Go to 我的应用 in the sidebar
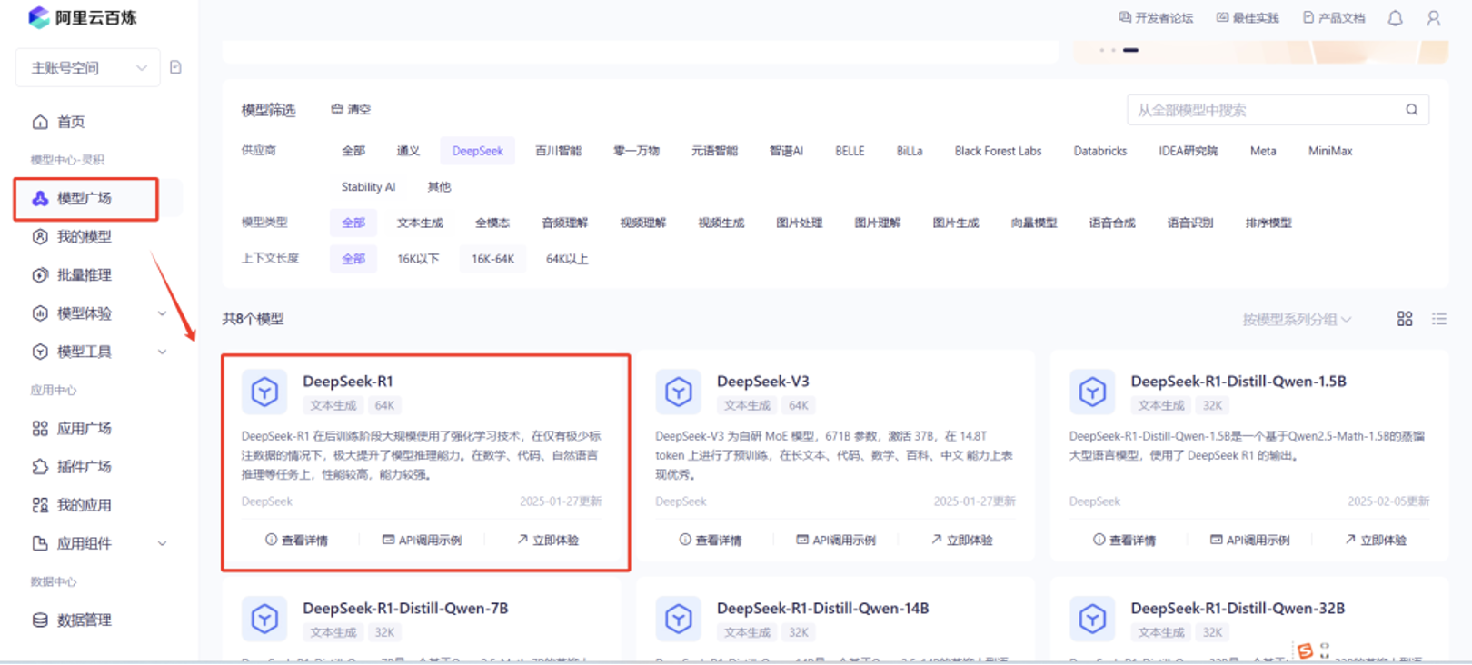The height and width of the screenshot is (665, 1472). tap(85, 505)
